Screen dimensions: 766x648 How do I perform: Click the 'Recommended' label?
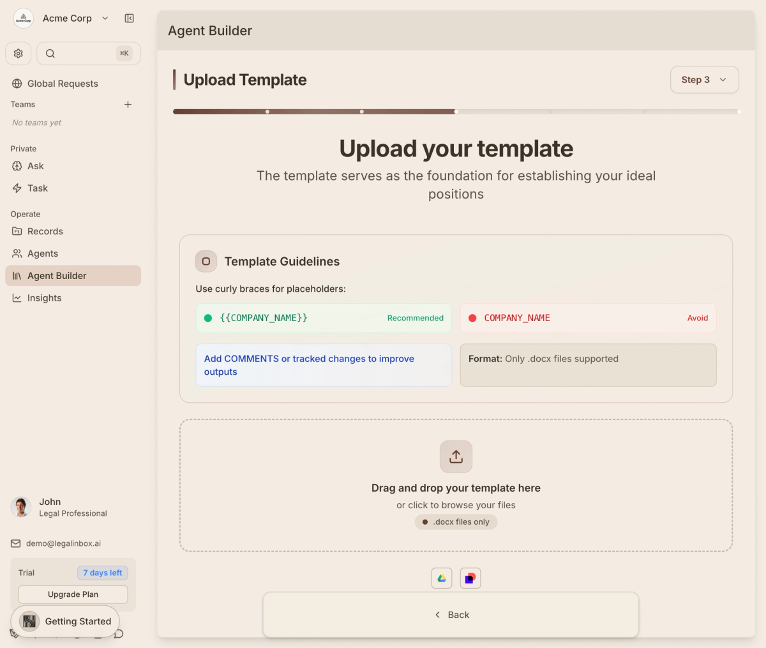click(x=416, y=318)
